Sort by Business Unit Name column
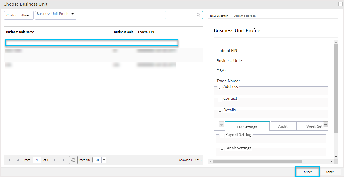The height and width of the screenshot is (177, 344). click(x=20, y=32)
